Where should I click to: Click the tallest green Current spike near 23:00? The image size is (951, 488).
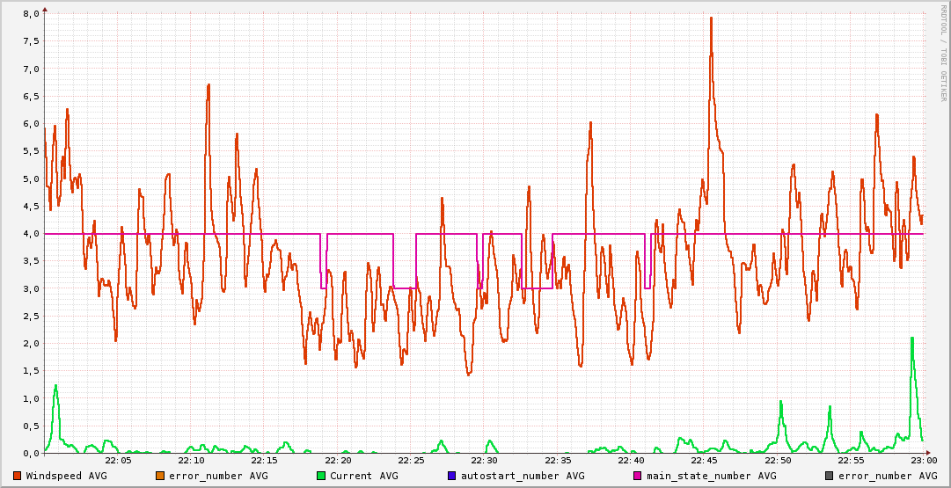(x=912, y=339)
